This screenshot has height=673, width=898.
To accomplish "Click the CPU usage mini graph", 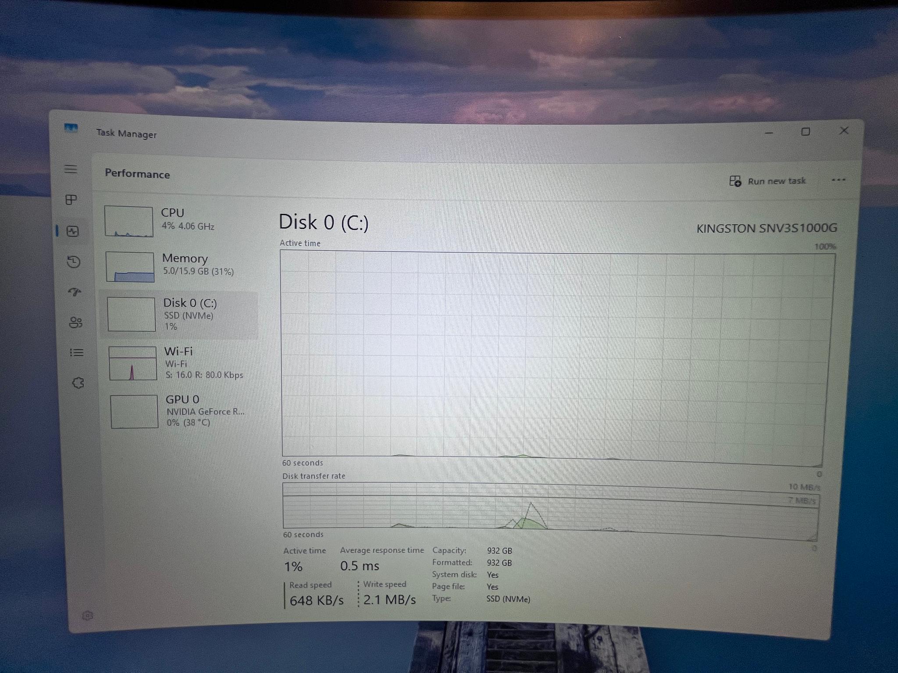I will 129,222.
